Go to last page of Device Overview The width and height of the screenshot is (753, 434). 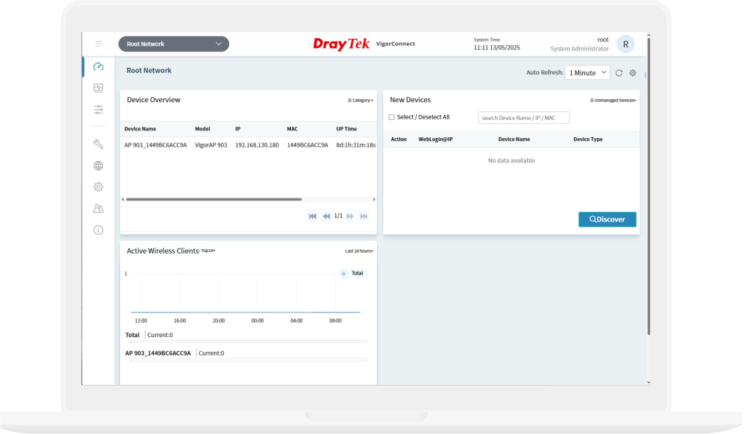point(364,216)
